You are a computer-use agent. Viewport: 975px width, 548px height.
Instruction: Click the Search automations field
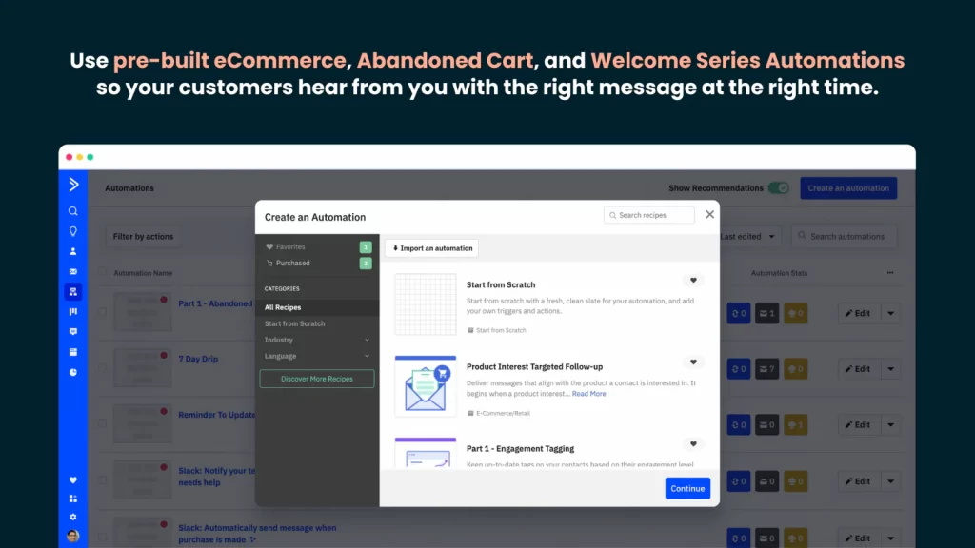(x=845, y=236)
